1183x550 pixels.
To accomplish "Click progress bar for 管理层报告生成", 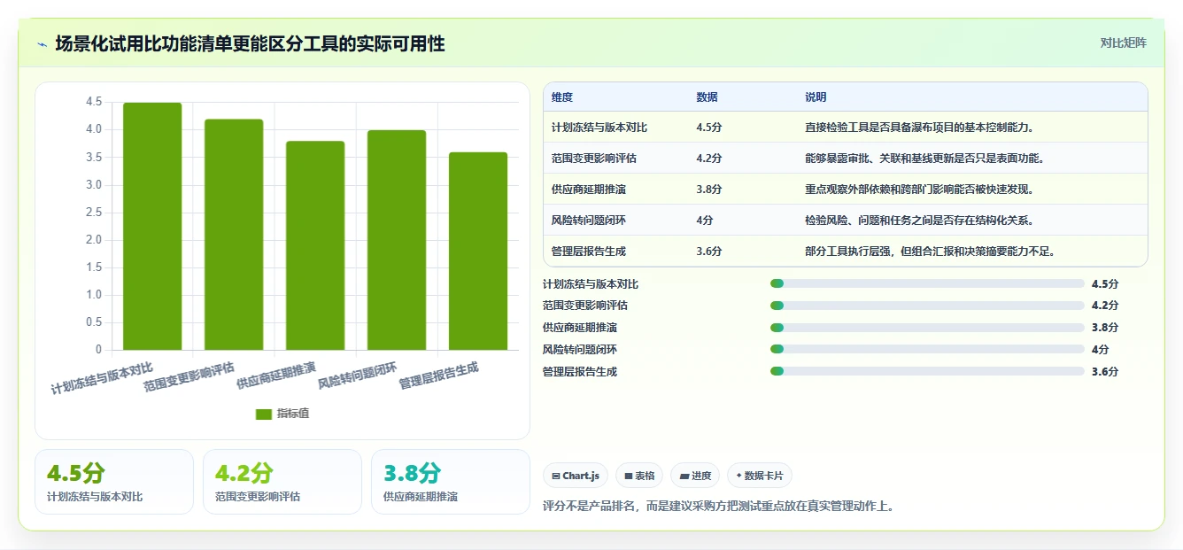I will coord(927,372).
